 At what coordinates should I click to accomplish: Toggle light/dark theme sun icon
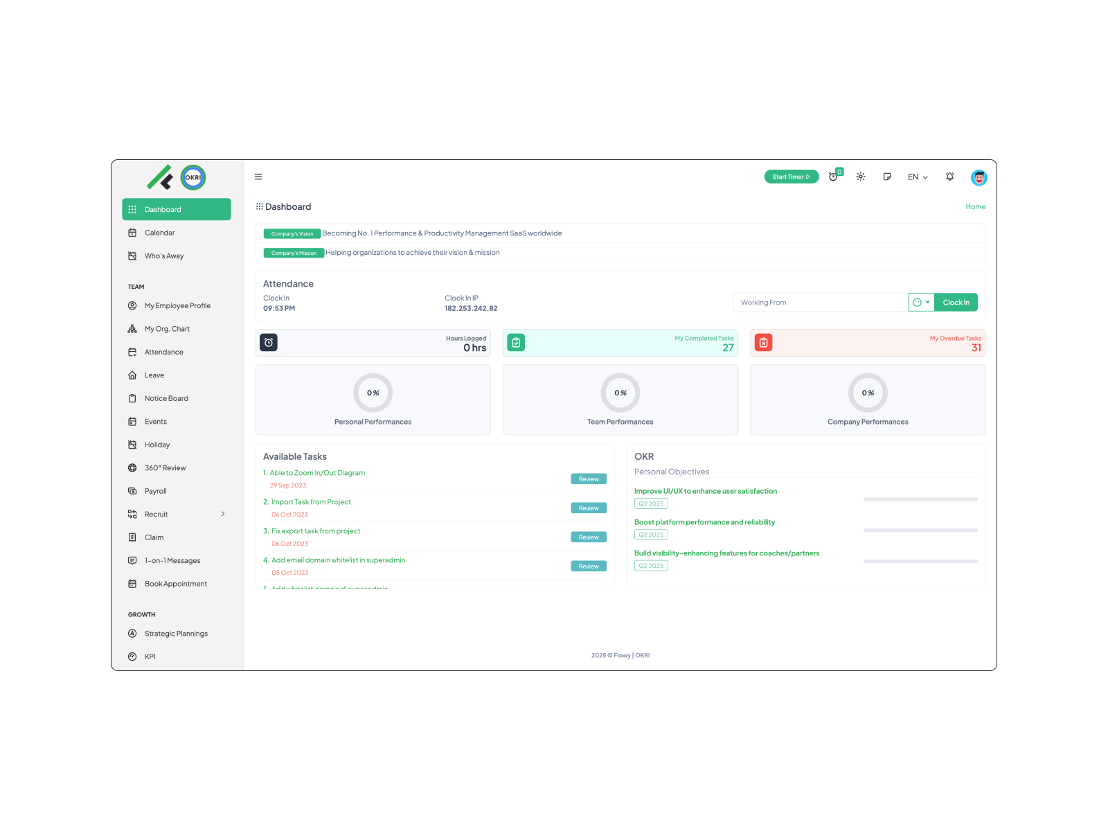tap(861, 177)
